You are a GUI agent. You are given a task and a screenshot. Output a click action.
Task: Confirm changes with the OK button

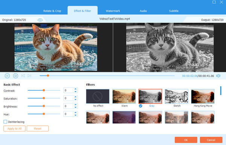tap(186, 140)
